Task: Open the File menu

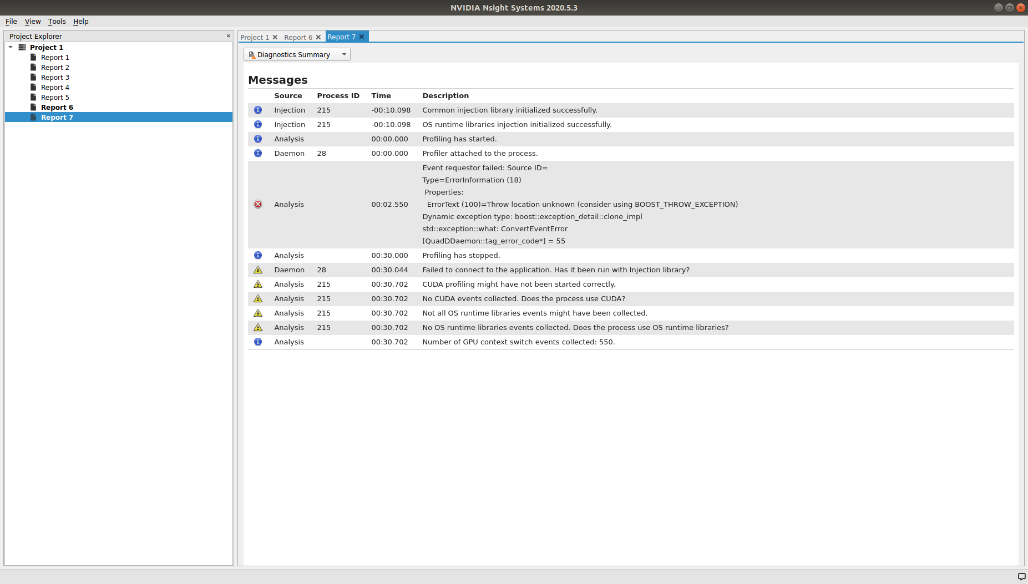Action: (x=11, y=22)
